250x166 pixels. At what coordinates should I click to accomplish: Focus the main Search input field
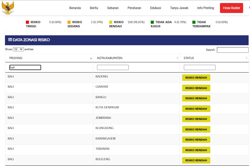[232, 50]
